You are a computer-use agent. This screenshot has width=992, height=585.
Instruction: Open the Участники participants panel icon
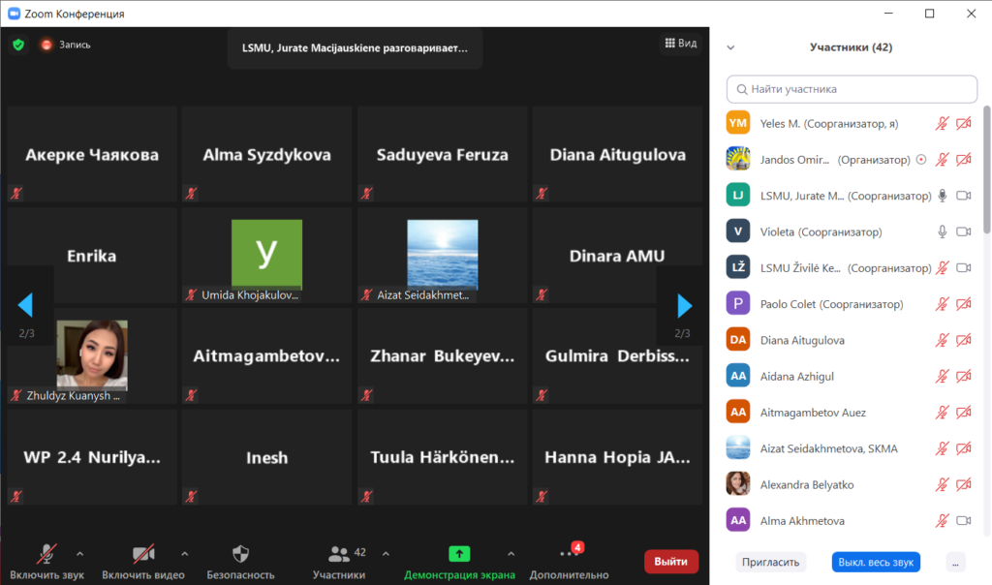point(339,555)
